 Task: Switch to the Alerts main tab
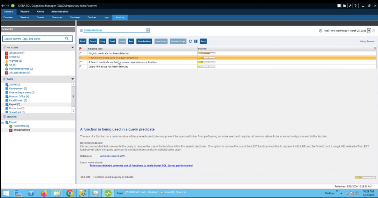coord(40,12)
